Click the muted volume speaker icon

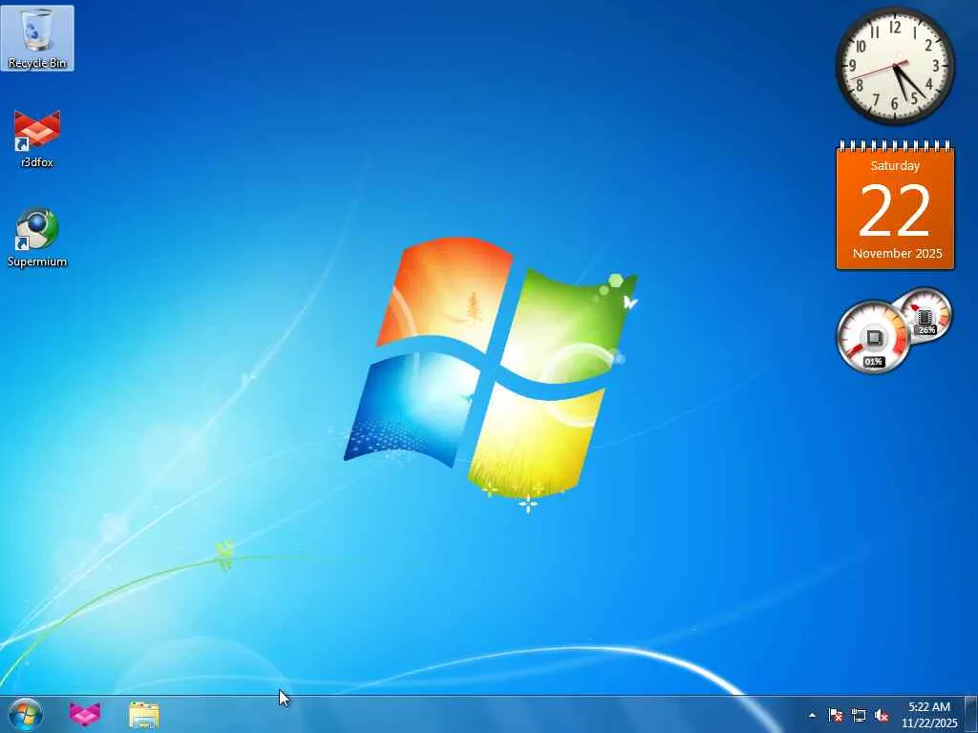click(882, 715)
